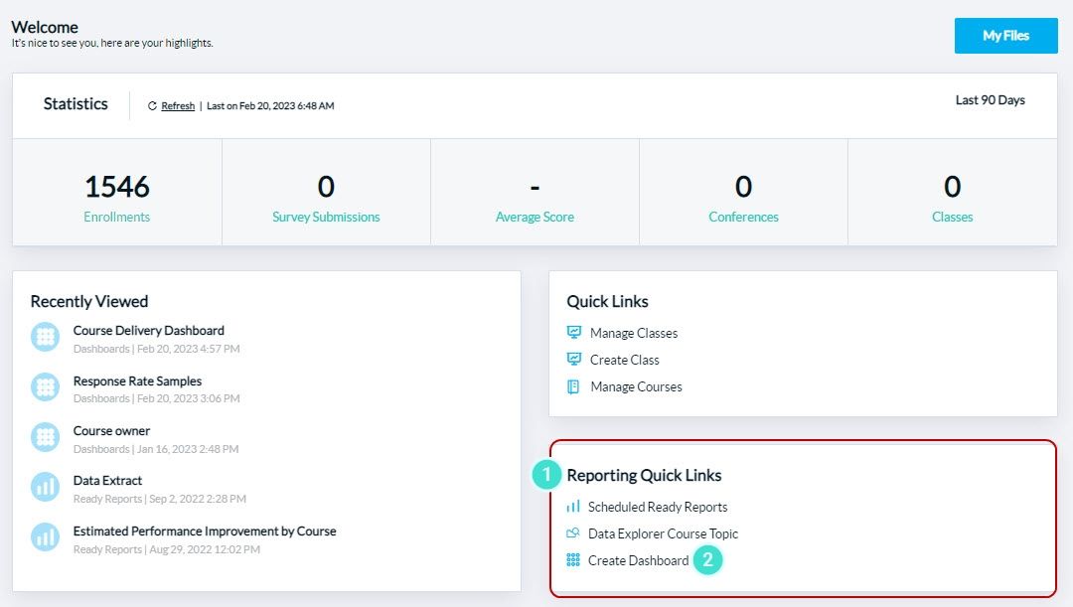The width and height of the screenshot is (1073, 607).
Task: Click the monitor icon beside Manage Classes
Action: (x=573, y=332)
